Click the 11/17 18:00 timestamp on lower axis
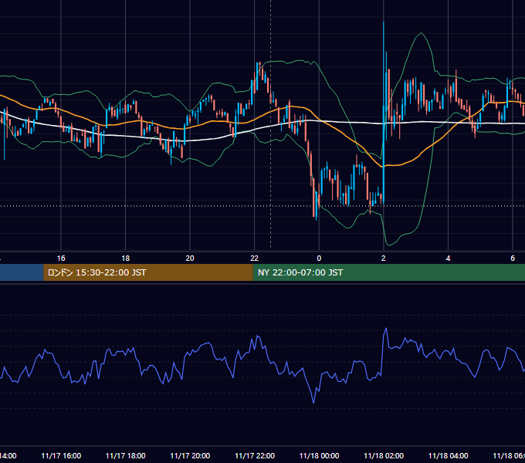This screenshot has width=525, height=463. tap(126, 455)
